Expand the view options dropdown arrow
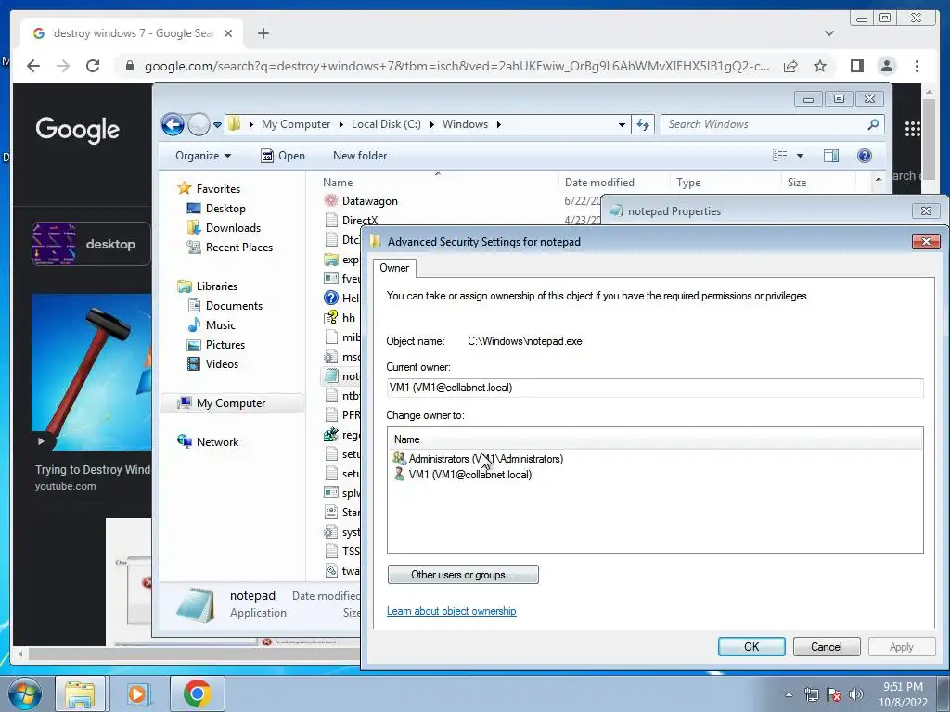 [x=800, y=156]
